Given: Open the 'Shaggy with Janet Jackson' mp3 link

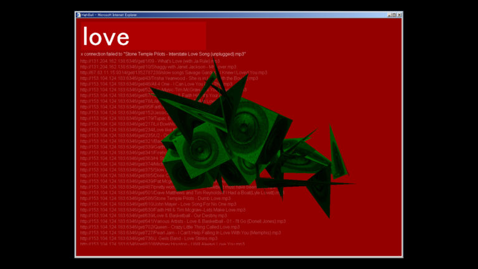Looking at the screenshot, I should [x=158, y=67].
